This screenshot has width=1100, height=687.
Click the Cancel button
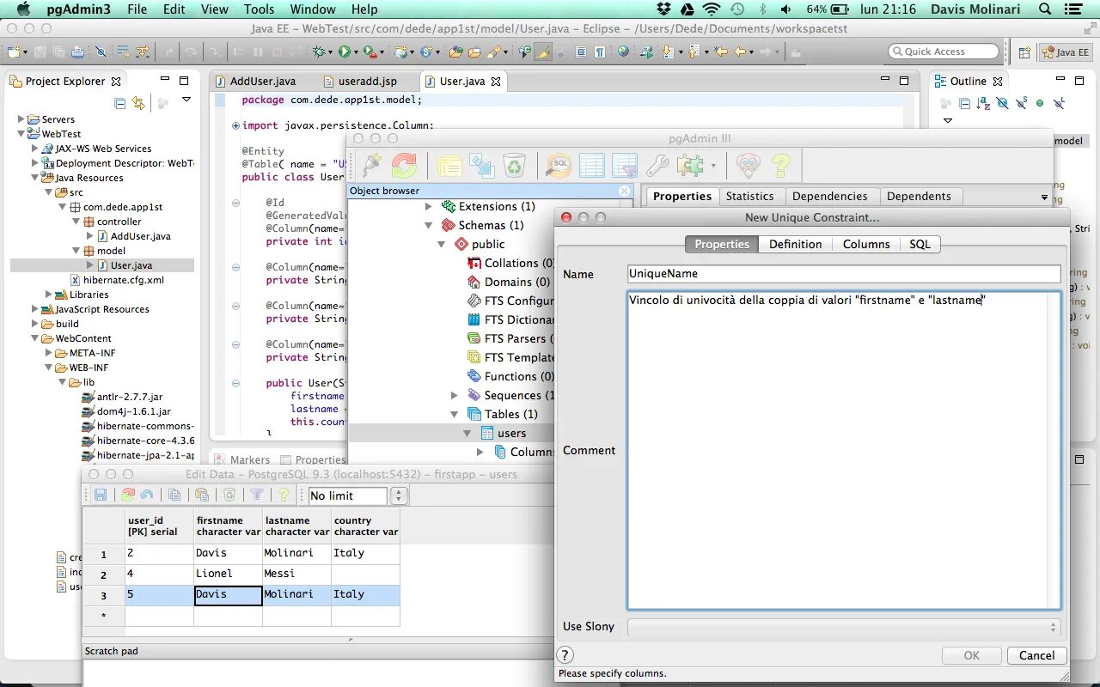(1036, 655)
